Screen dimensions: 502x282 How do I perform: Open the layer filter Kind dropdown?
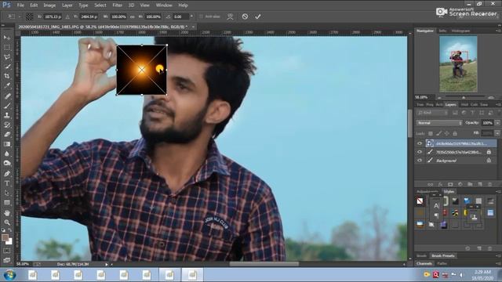[x=432, y=113]
